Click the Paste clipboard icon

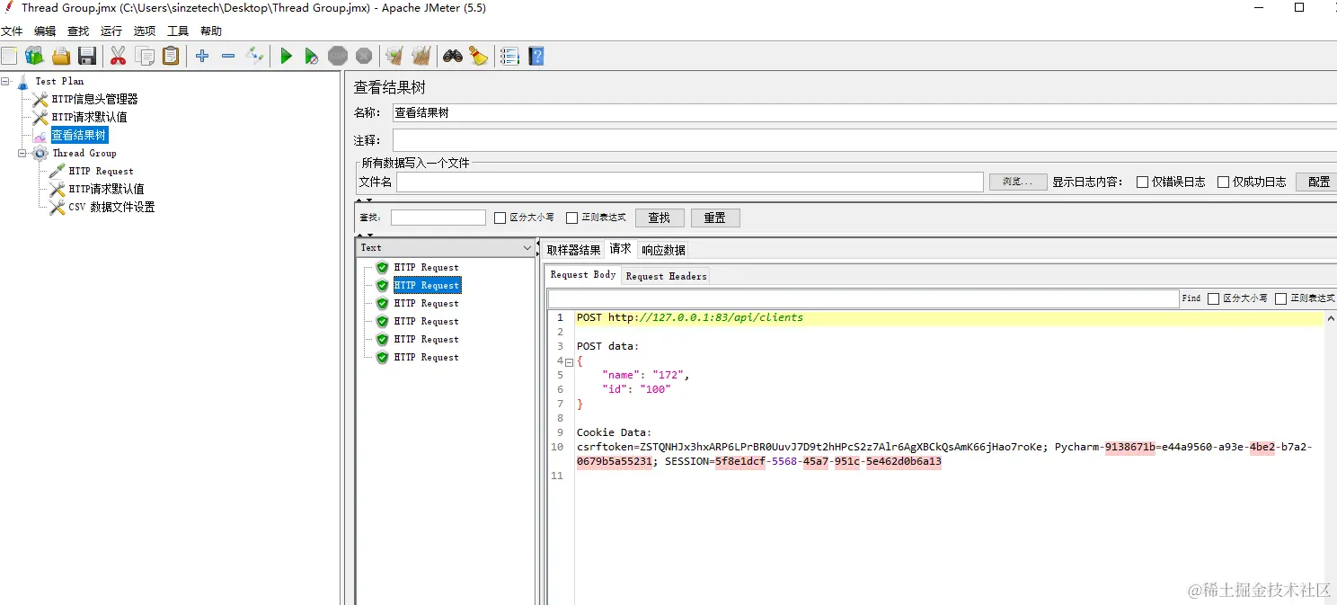pyautogui.click(x=171, y=57)
